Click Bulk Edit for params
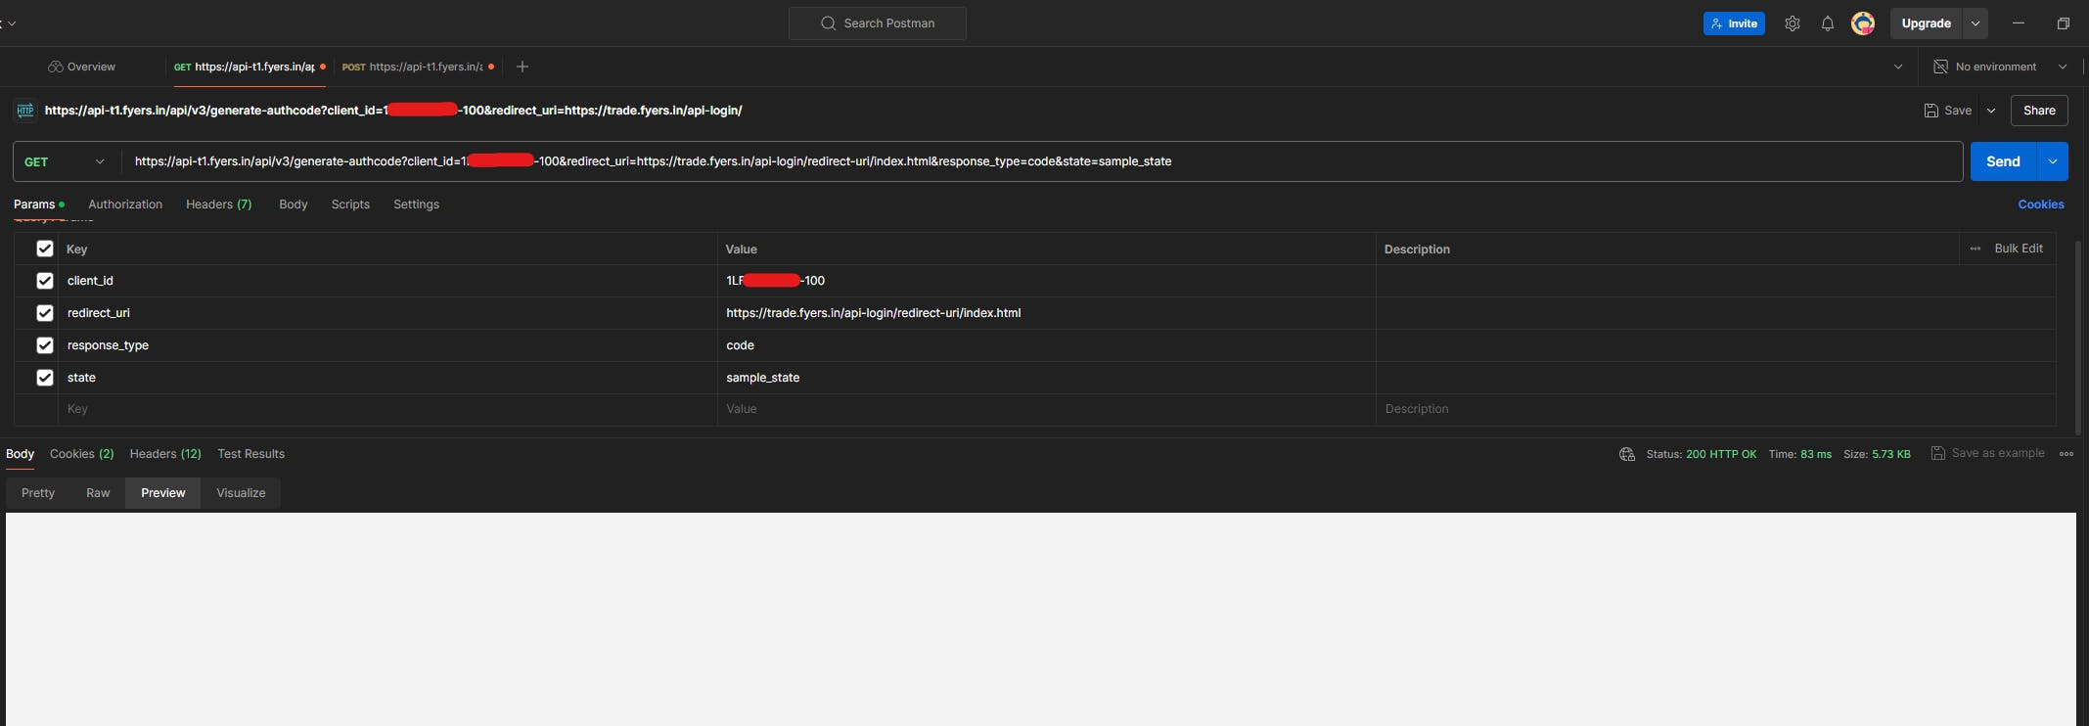 (2019, 249)
